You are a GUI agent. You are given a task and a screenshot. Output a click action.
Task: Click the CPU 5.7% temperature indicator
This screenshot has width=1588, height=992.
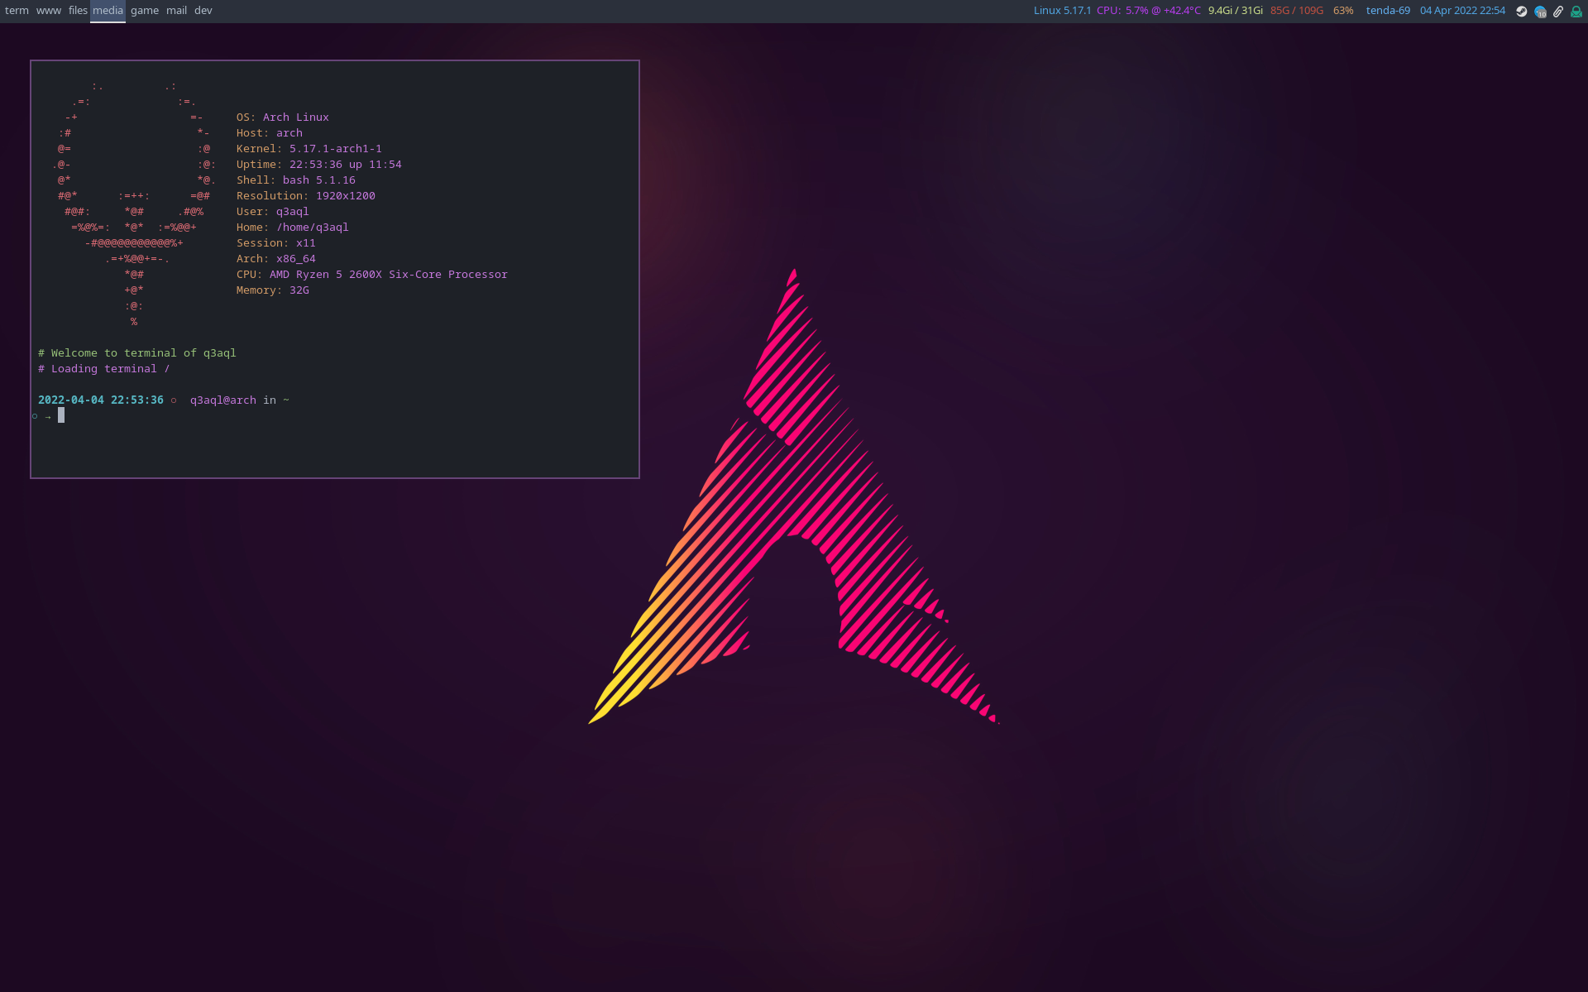point(1149,11)
